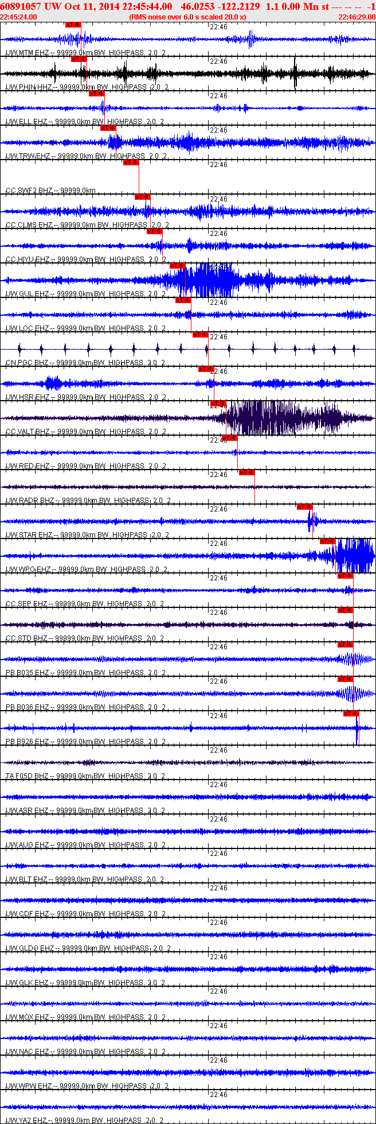Viewport: 376px width, 1124px height.
Task: Click the red pick flag on CC.SEP trace
Action: pyautogui.click(x=346, y=576)
